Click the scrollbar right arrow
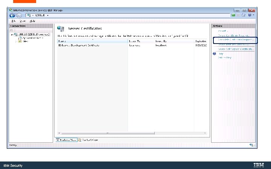Screen dimensions: 271x169 coord(205,133)
